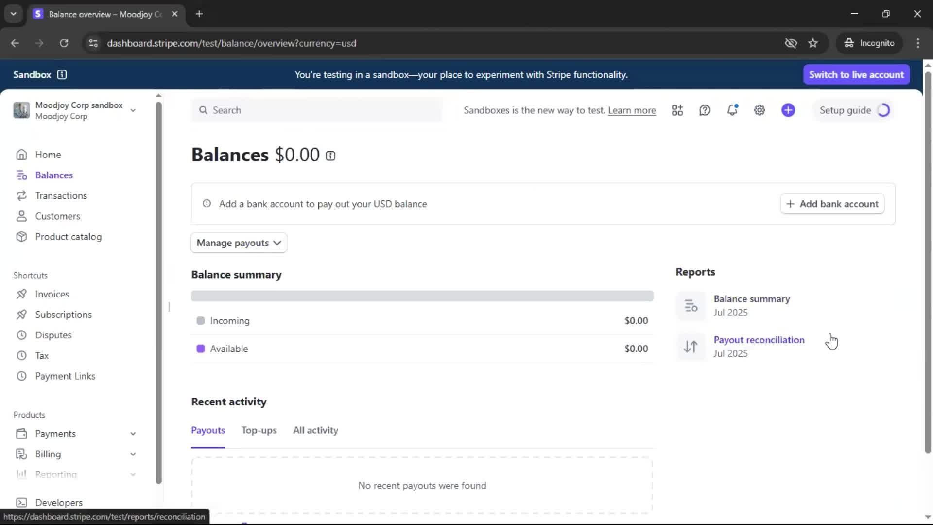This screenshot has height=525, width=933.
Task: Click the Switch to live account button
Action: tap(856, 74)
